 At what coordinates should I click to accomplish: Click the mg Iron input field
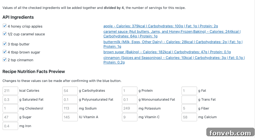[10, 126]
